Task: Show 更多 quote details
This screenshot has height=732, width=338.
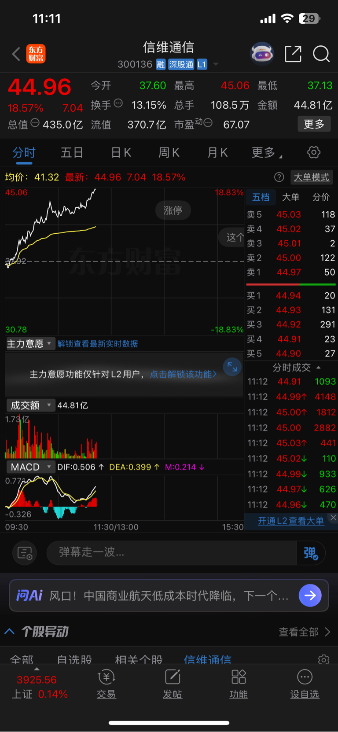Action: click(x=314, y=124)
